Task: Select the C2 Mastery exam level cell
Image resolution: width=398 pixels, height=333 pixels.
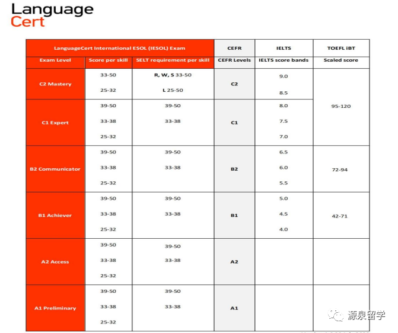Action: pos(55,84)
